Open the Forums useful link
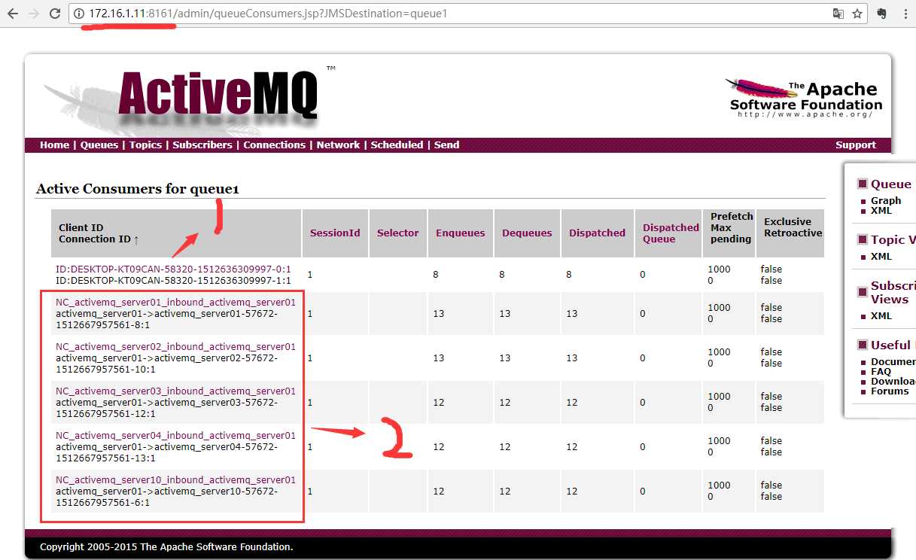Screen dimensions: 916x560 tap(890, 391)
